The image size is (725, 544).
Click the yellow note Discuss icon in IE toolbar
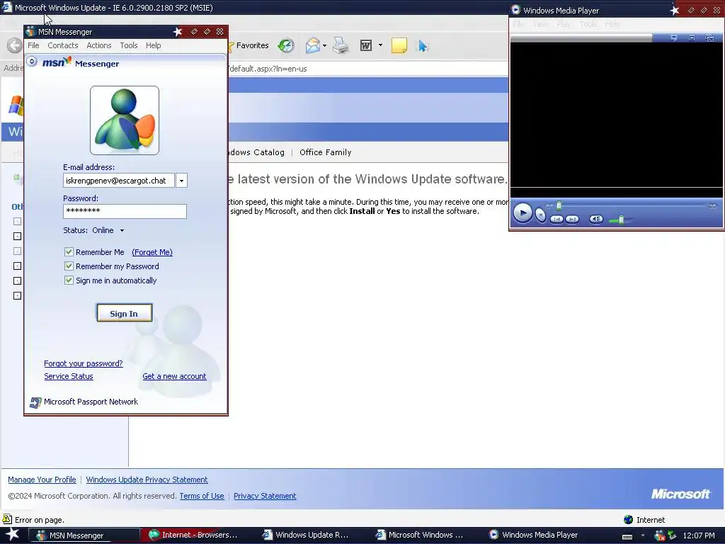click(399, 45)
